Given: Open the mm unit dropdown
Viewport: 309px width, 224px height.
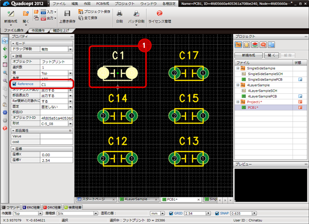Looking at the screenshot, I should 163,213.
